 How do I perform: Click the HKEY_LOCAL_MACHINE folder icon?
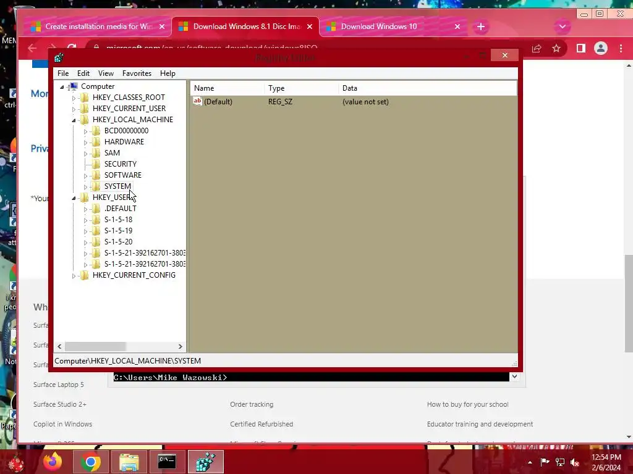84,119
